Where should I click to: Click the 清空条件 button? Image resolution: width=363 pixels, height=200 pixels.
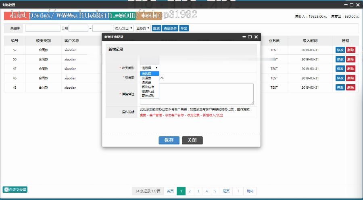pyautogui.click(x=170, y=28)
